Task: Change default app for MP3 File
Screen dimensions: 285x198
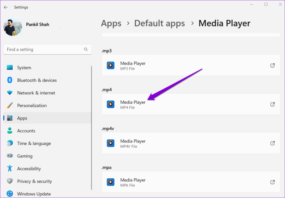Action: [191, 65]
